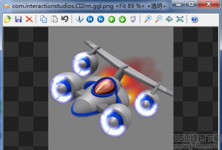Go to the first image in the folder

(90, 19)
